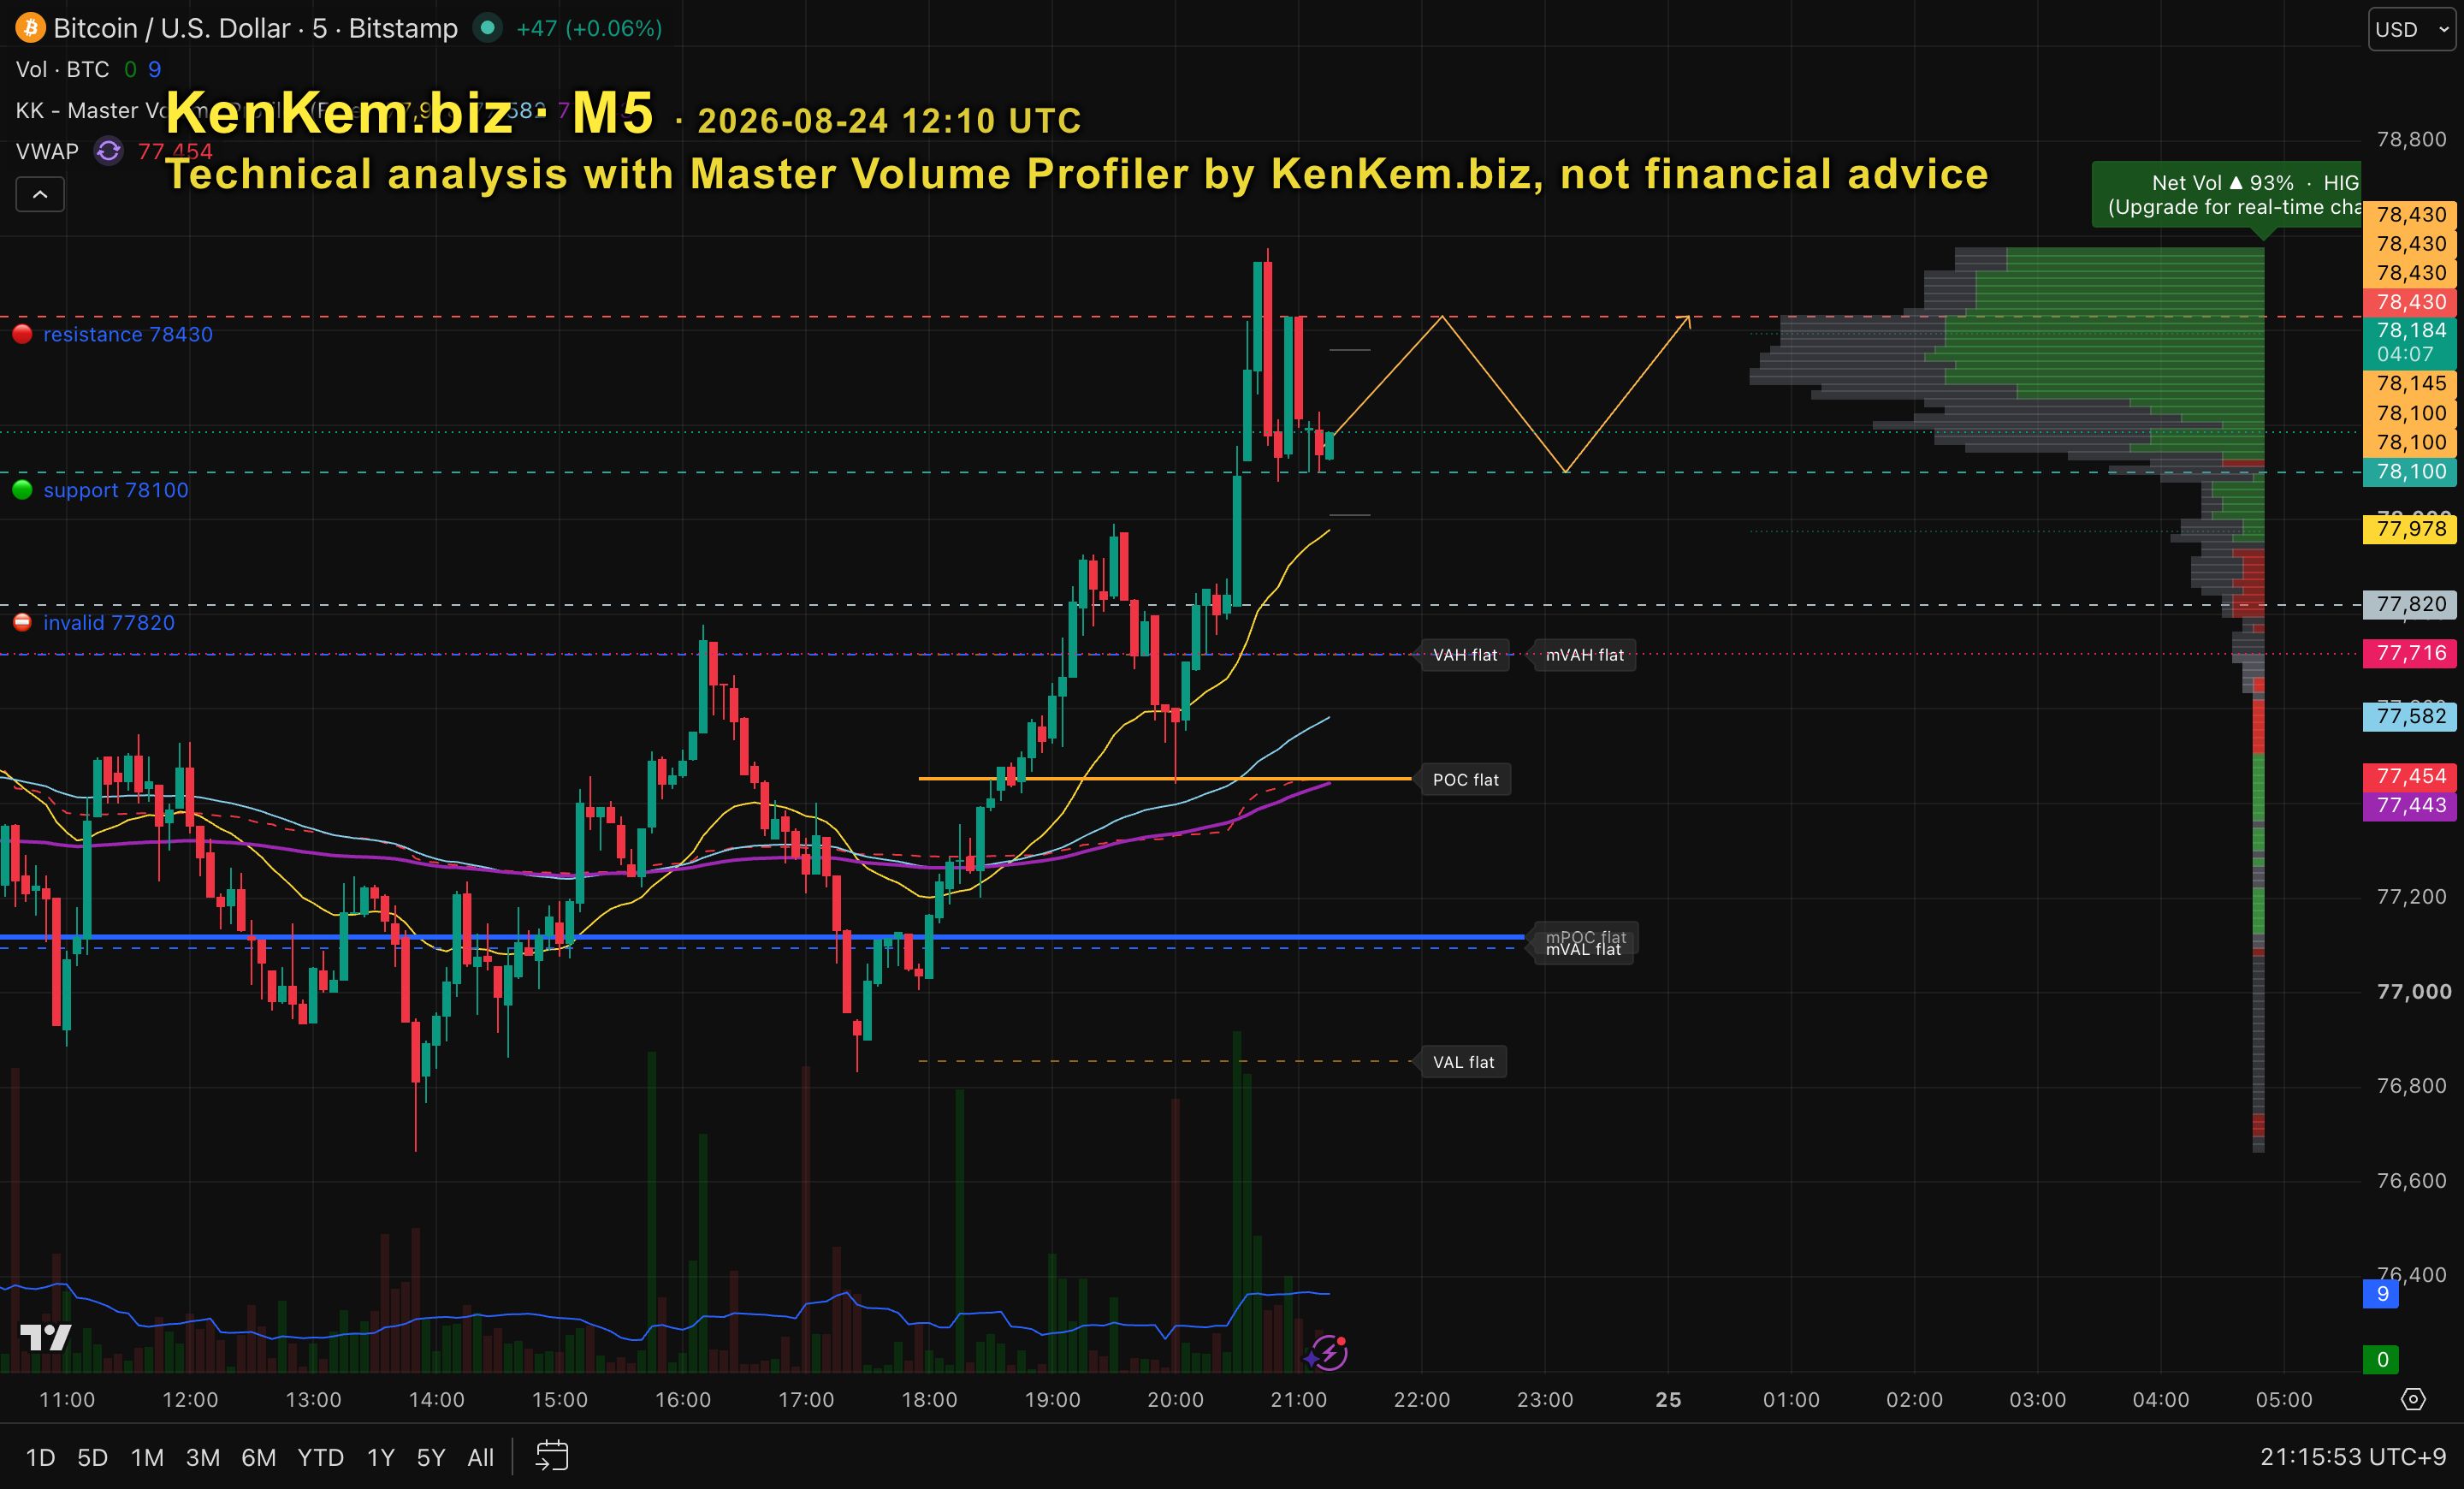Click the green market status dot
The width and height of the screenshot is (2464, 1489).
pos(487,28)
